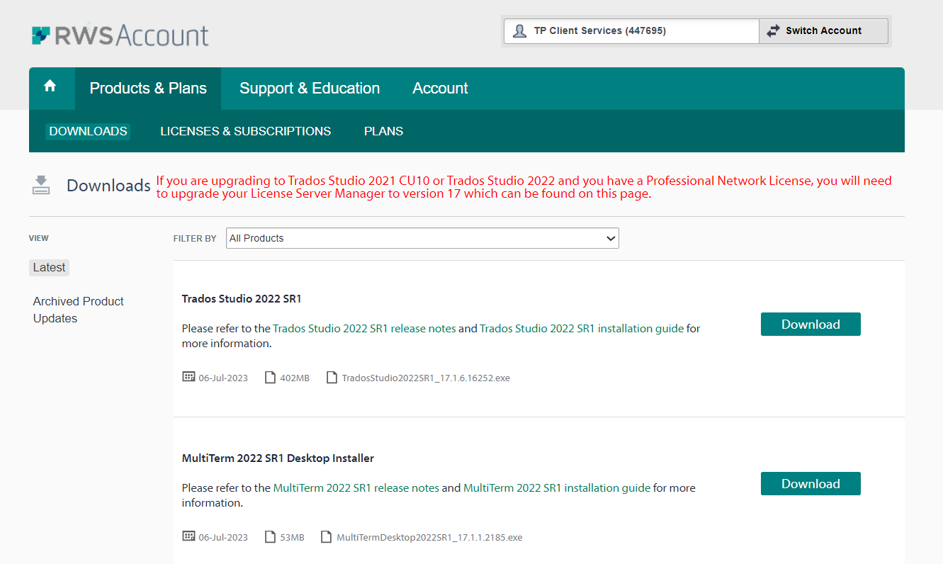Open MultiTerm 2022 SR1 release notes
943x564 pixels.
(x=356, y=488)
